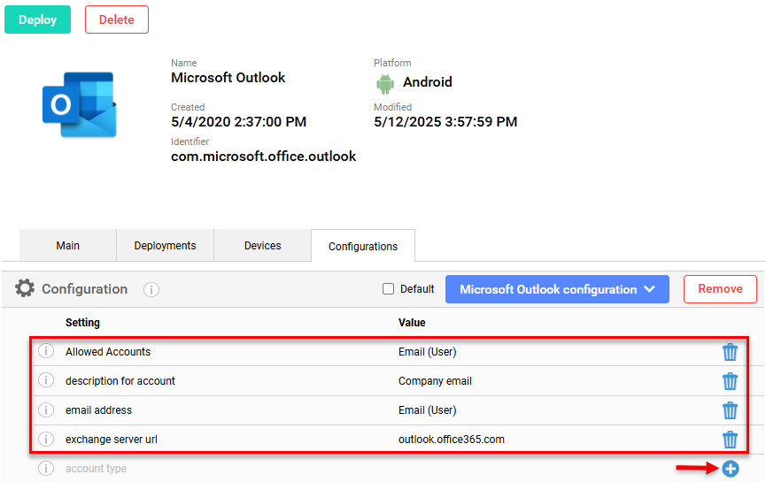Click the com.microsoft.office.outlook identifier text
Viewport: 766px width, 482px height.
(x=263, y=157)
